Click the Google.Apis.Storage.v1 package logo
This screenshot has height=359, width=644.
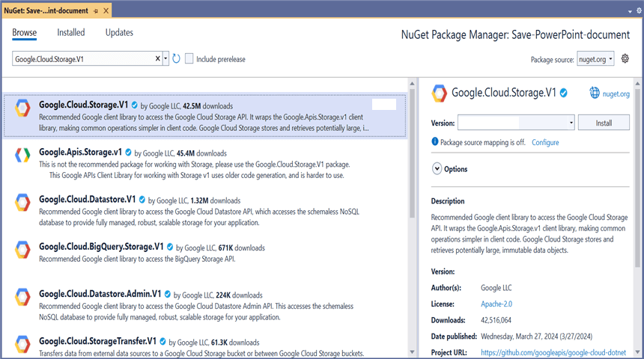pyautogui.click(x=22, y=155)
